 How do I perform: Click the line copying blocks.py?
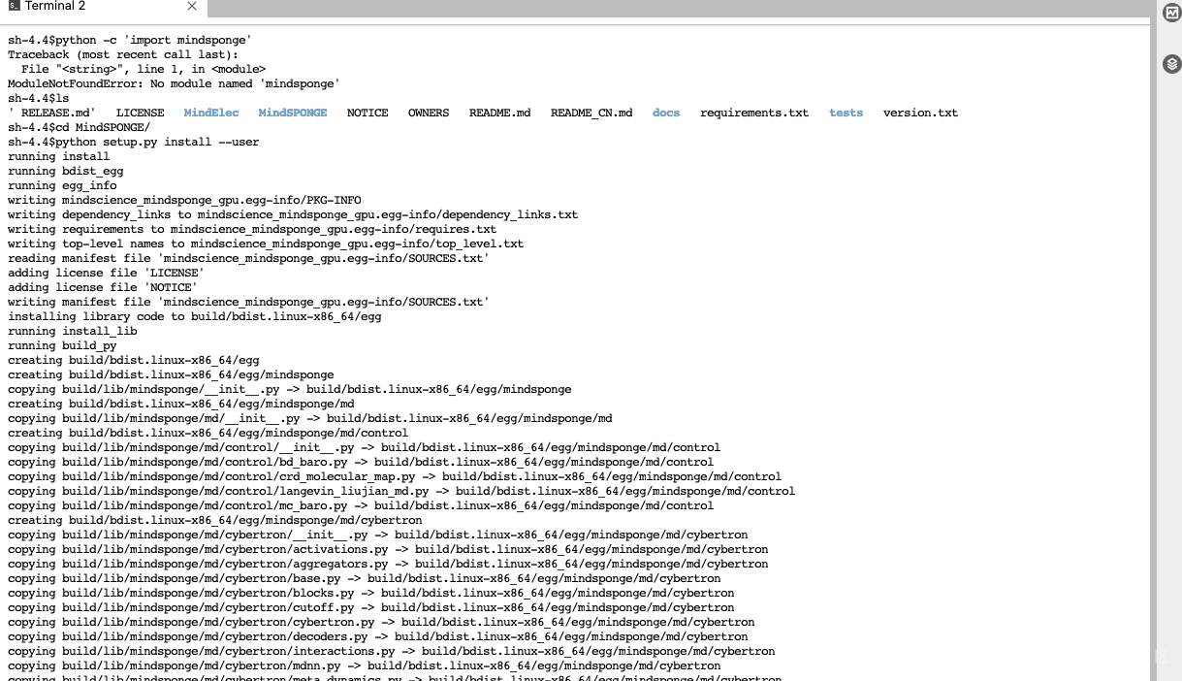(371, 593)
